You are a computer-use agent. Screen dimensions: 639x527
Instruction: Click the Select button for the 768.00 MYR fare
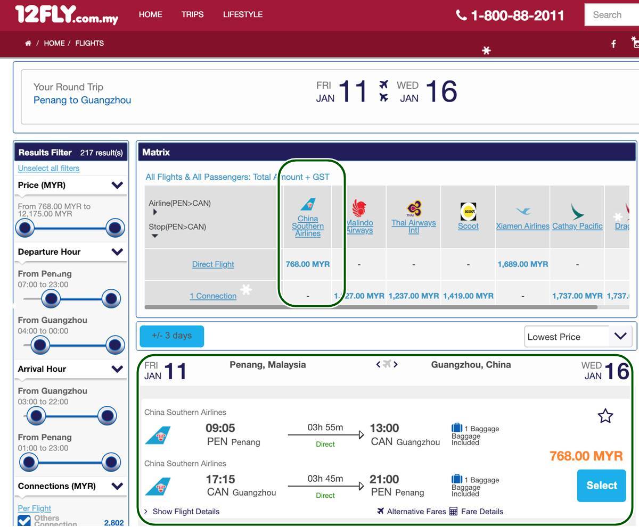(602, 486)
